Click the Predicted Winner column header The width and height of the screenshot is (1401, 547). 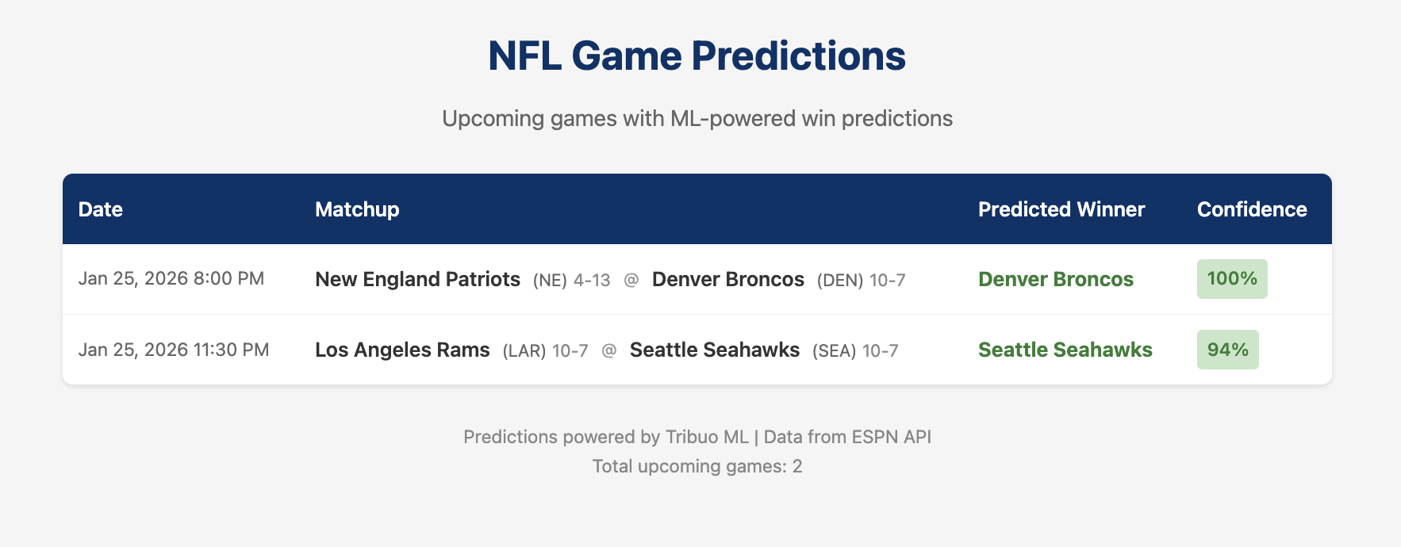(x=1061, y=208)
